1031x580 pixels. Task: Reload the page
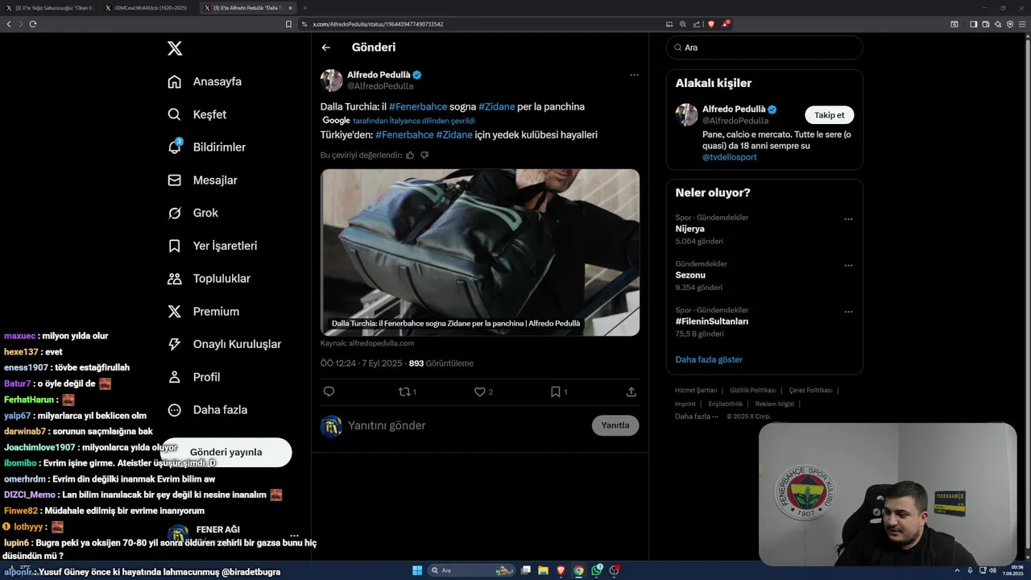tap(33, 24)
